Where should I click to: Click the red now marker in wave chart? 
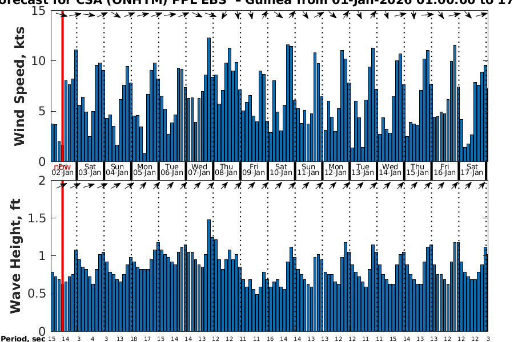pos(62,256)
